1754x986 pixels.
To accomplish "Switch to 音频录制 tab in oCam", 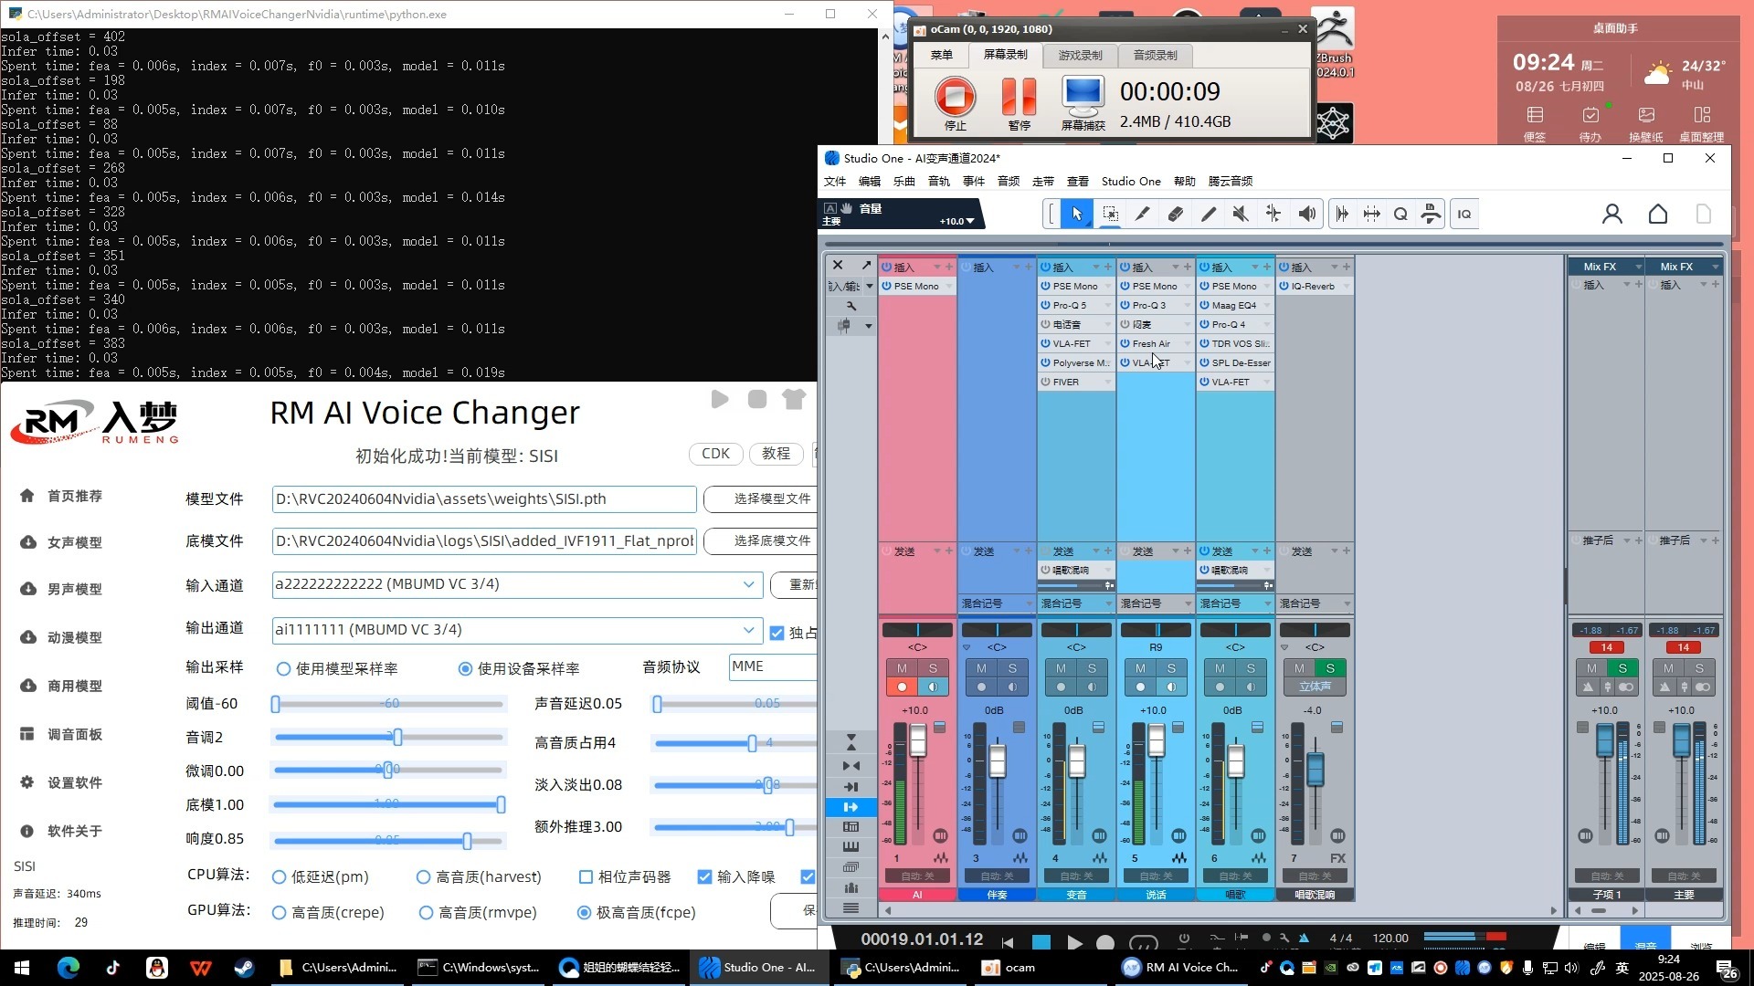I will 1155,55.
